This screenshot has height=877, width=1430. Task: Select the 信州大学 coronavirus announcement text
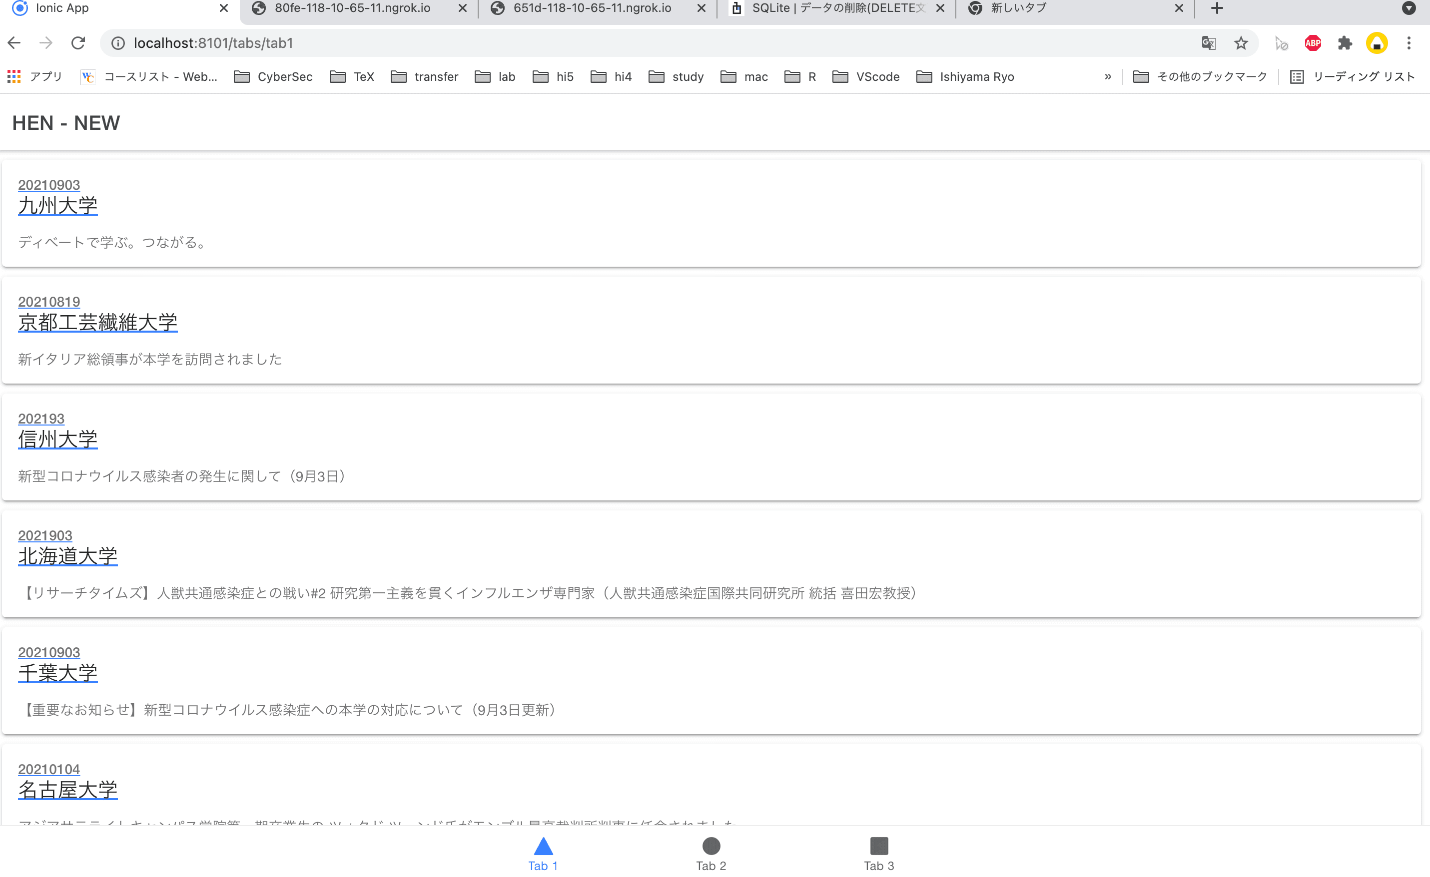click(x=183, y=476)
